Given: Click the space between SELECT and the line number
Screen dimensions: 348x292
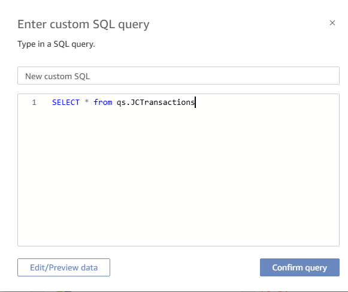Looking at the screenshot, I should tap(44, 103).
